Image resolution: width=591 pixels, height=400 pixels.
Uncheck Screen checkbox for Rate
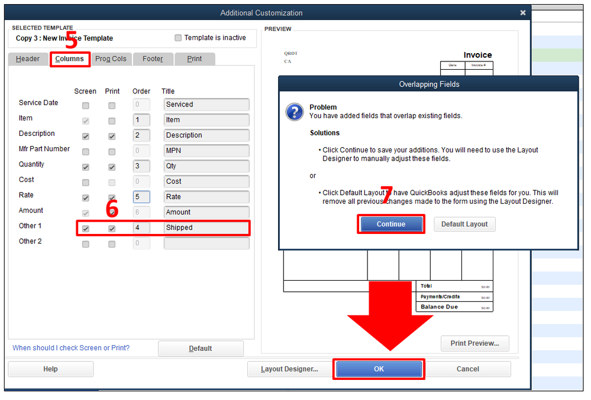(x=86, y=199)
